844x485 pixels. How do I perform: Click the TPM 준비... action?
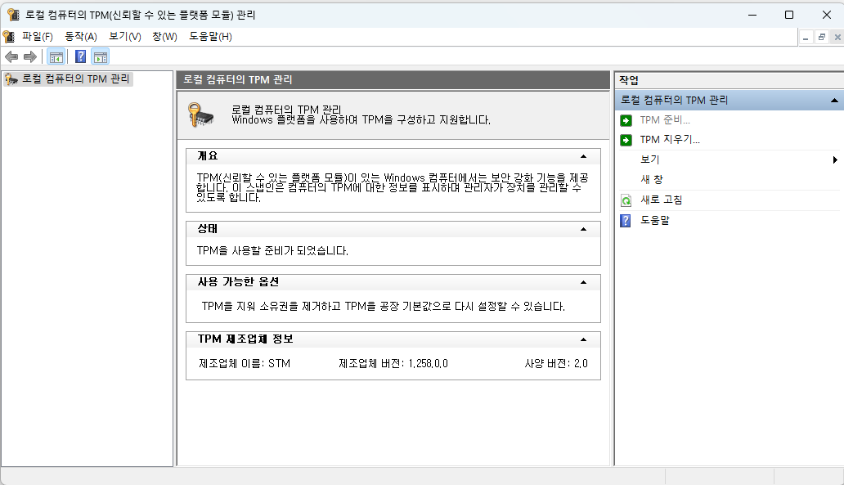click(665, 120)
